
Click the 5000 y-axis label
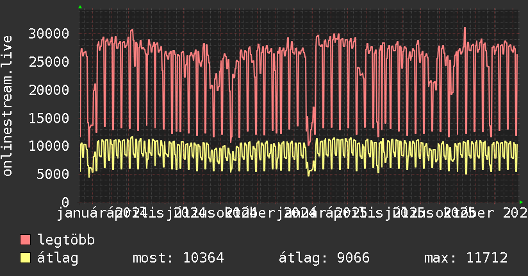[53, 174]
